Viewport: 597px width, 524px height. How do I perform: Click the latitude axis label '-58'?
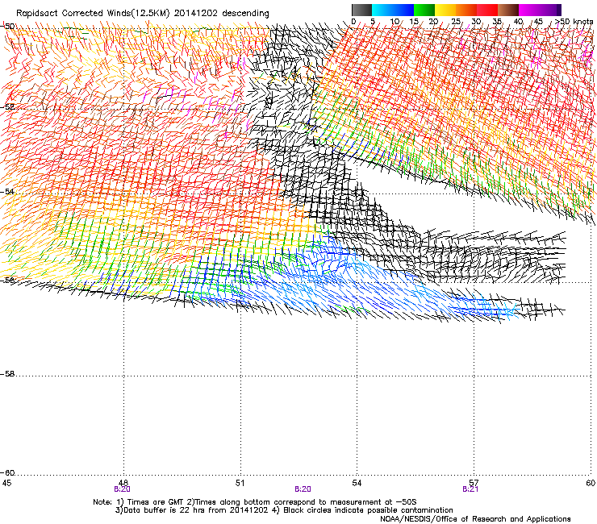coord(7,374)
